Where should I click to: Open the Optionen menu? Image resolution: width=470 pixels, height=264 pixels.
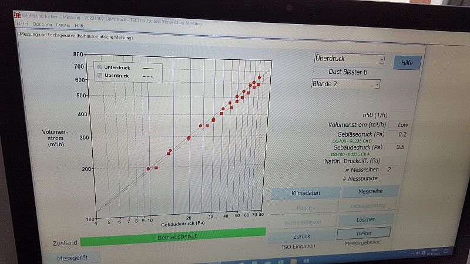tap(42, 25)
